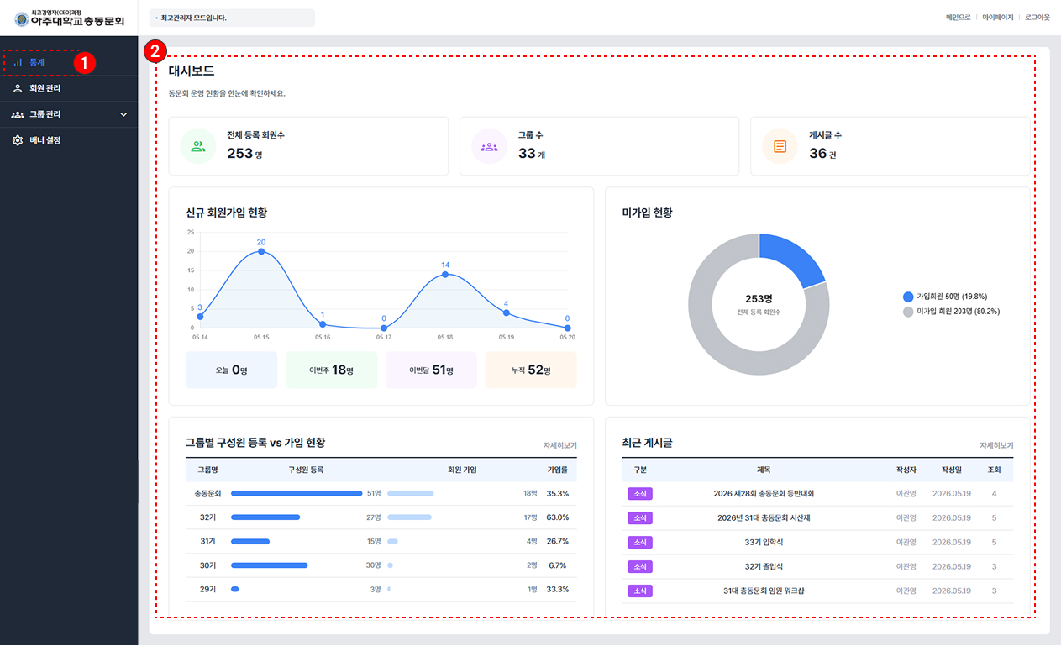Image resolution: width=1061 pixels, height=646 pixels.
Task: Click the 아주대학교 총동문회 logo
Action: pos(69,18)
